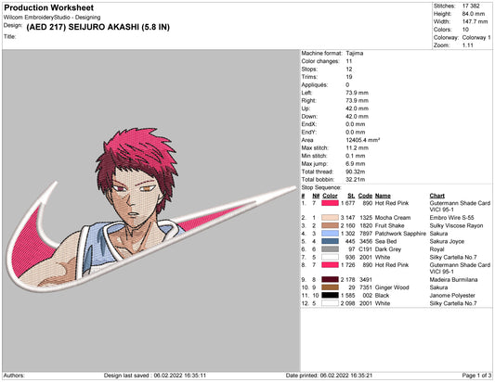The image size is (495, 382).
Task: Click the St. column header
Action: pyautogui.click(x=351, y=196)
